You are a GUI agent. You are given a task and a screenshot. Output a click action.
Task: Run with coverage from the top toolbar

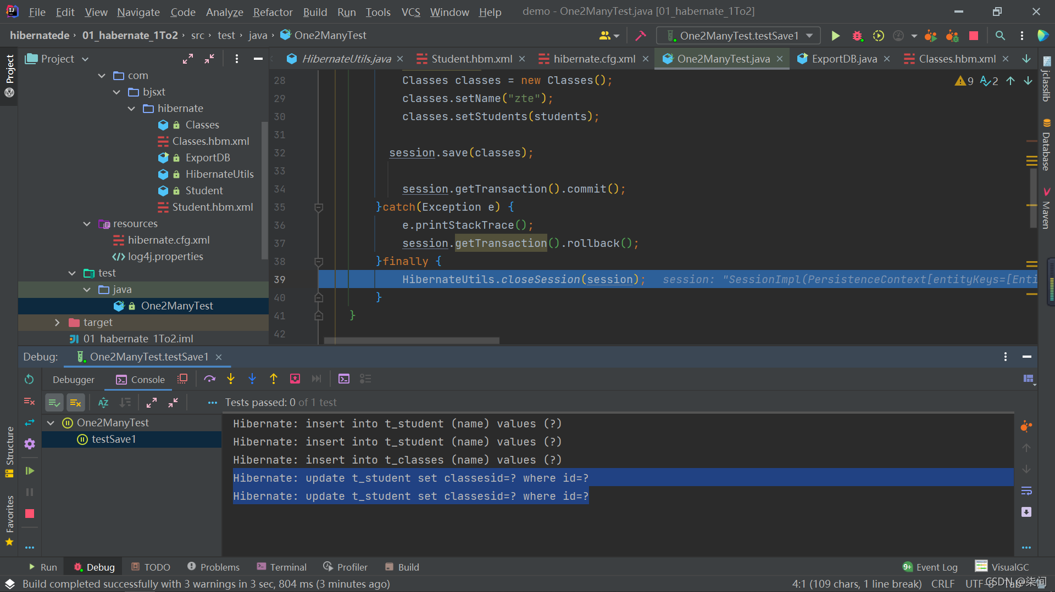(x=878, y=36)
